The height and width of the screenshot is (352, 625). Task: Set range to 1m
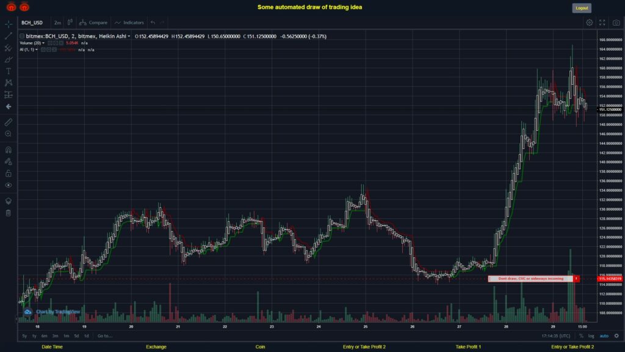pos(66,336)
